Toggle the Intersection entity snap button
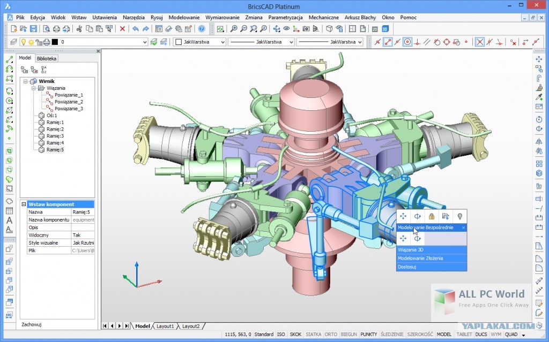The height and width of the screenshot is (342, 549). tap(480, 42)
